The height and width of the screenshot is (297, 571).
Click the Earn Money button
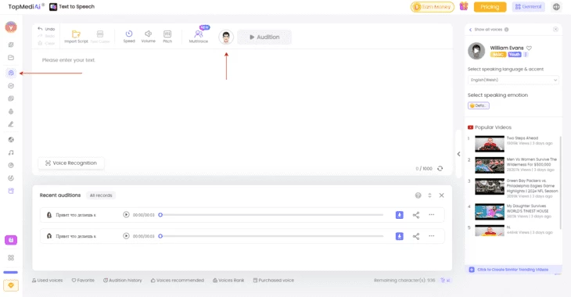pyautogui.click(x=433, y=7)
